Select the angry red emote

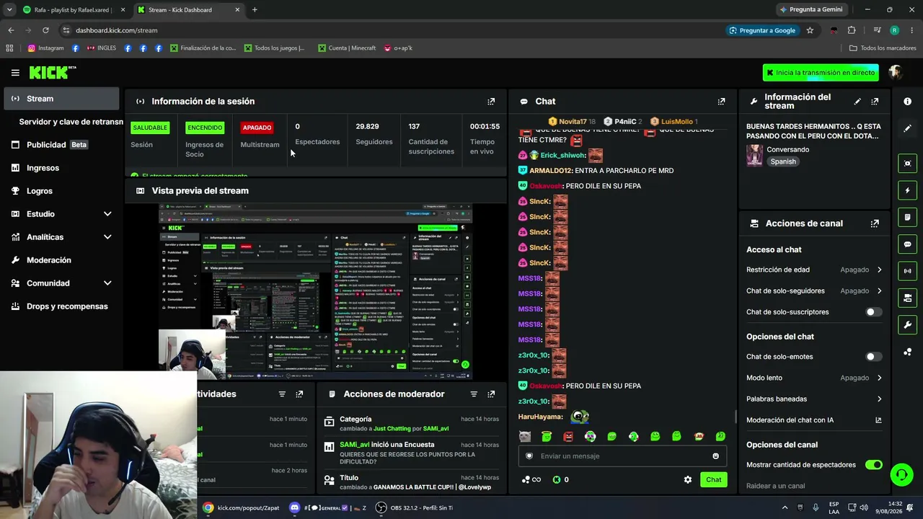(x=568, y=436)
